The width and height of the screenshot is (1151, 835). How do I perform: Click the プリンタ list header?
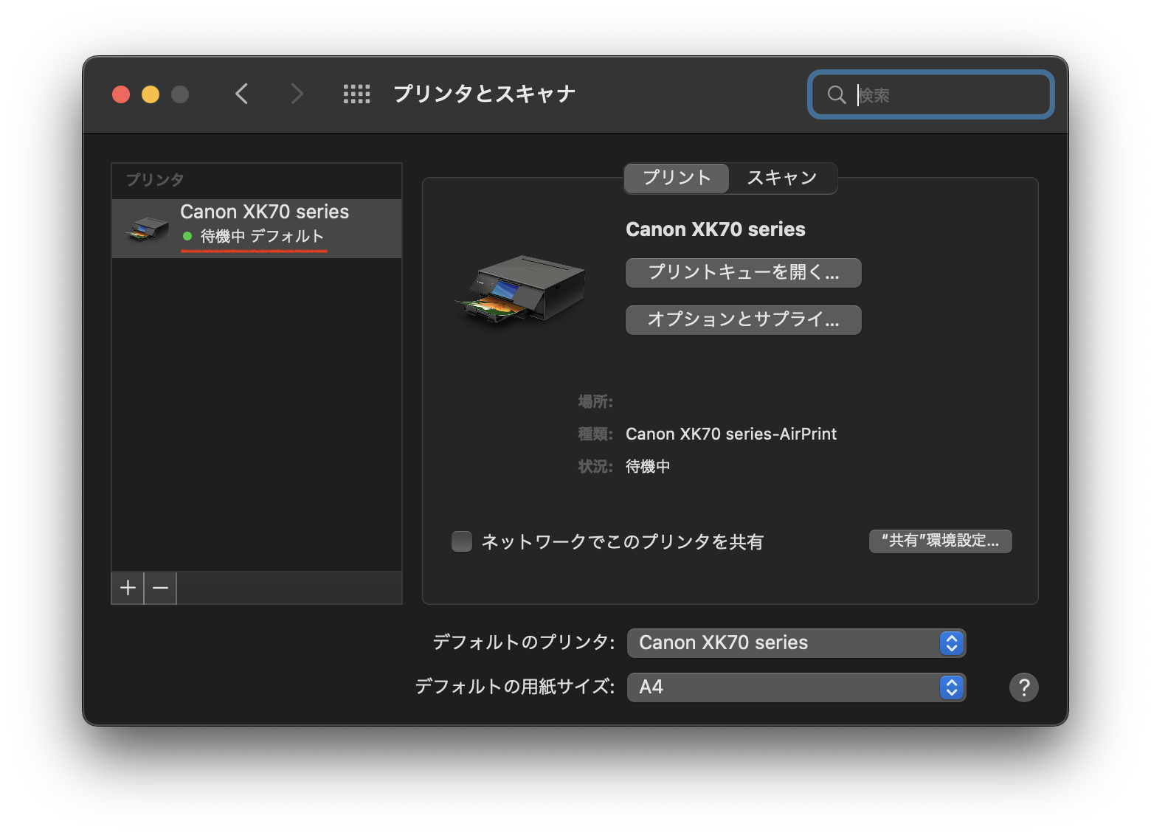[155, 180]
